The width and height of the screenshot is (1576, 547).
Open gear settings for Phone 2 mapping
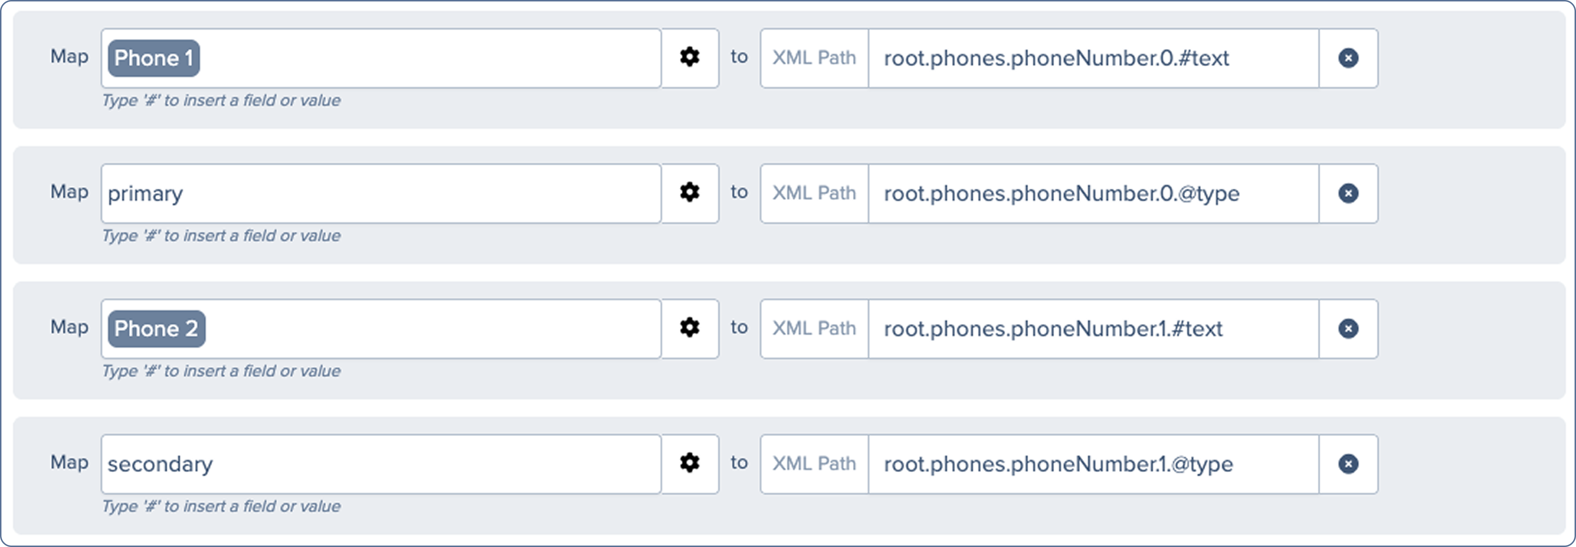pos(689,328)
